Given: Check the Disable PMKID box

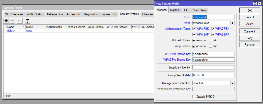Looking at the screenshot, I should (x=194, y=97).
